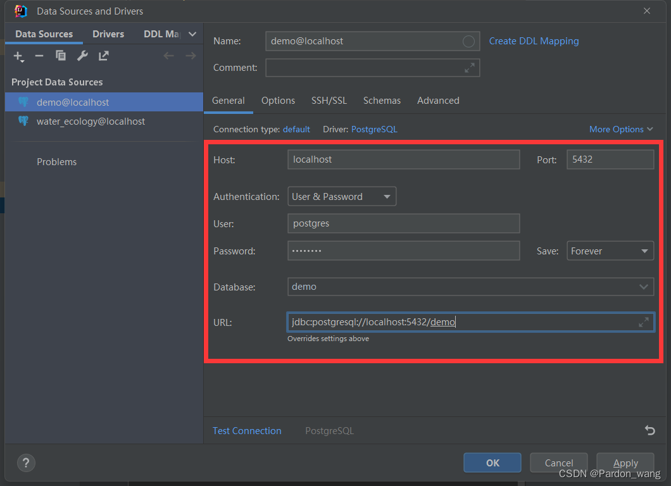
Task: Click the Remove data source minus icon
Action: [x=39, y=56]
